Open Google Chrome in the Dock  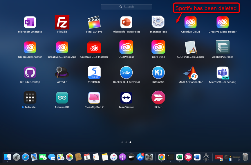coord(162,157)
